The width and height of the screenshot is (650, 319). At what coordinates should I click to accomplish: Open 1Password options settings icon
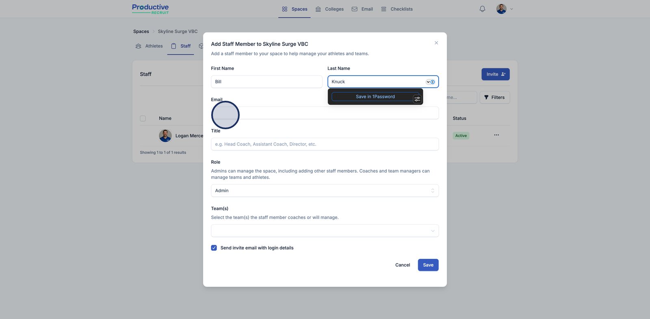click(x=417, y=99)
